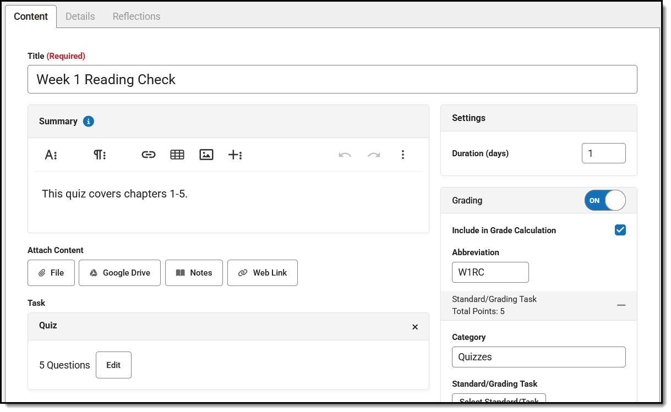Insert an image using the toolbar icon

pyautogui.click(x=206, y=155)
